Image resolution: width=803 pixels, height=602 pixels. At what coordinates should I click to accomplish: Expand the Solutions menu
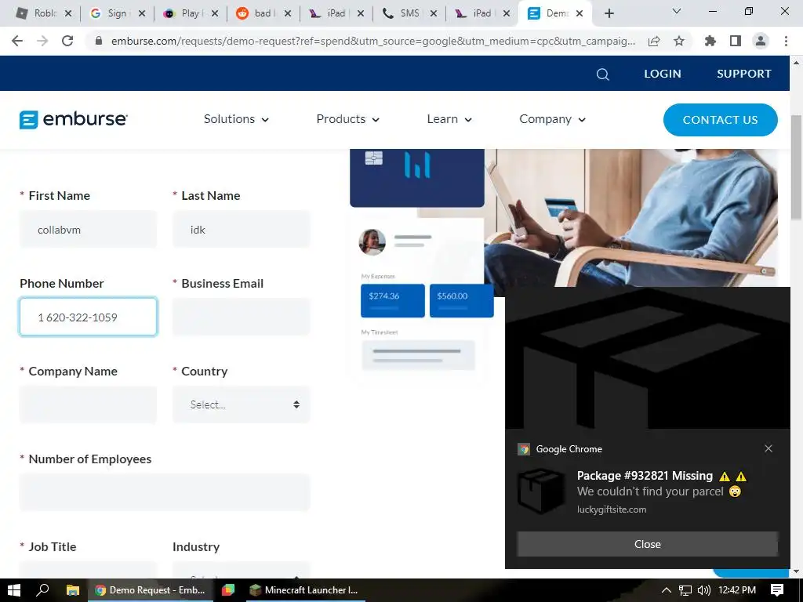click(x=236, y=119)
